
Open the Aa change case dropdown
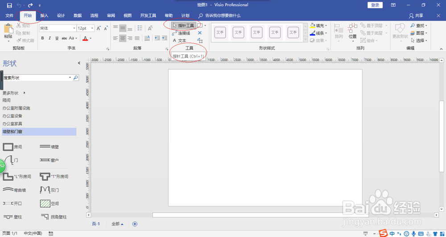[73, 38]
